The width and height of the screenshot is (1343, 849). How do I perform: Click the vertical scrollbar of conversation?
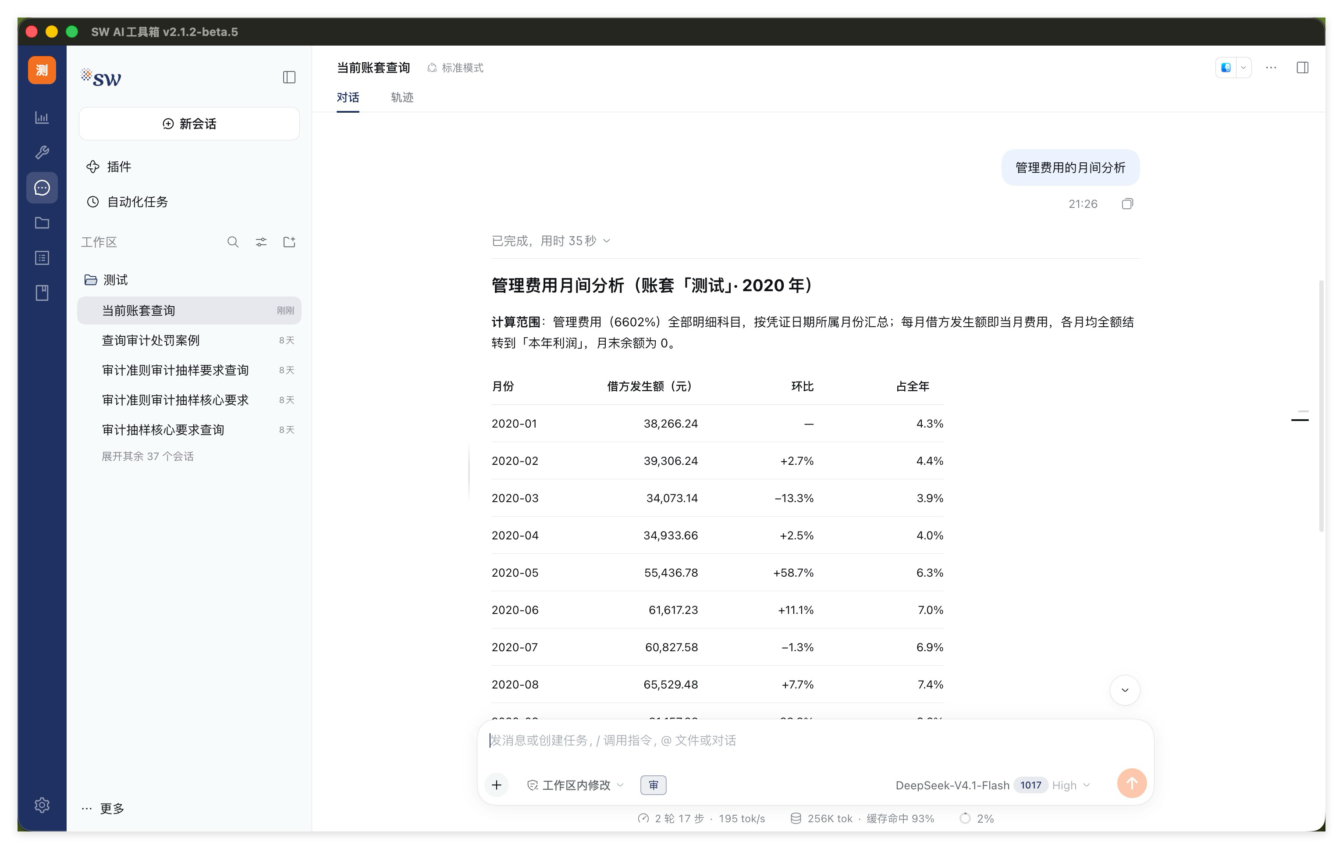click(x=1321, y=406)
